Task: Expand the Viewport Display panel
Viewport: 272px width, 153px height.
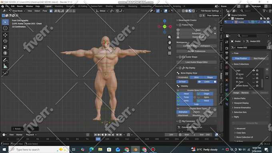Action: 241,103
